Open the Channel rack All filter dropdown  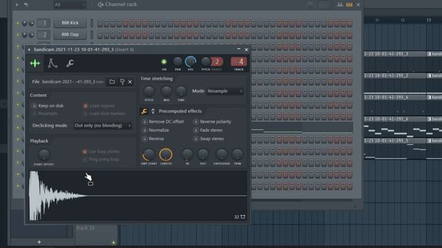pyautogui.click(x=70, y=5)
